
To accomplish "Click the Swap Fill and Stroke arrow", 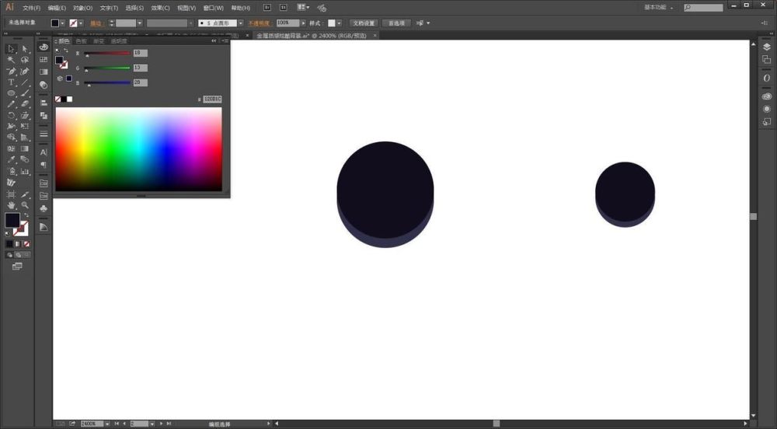I will pos(26,214).
